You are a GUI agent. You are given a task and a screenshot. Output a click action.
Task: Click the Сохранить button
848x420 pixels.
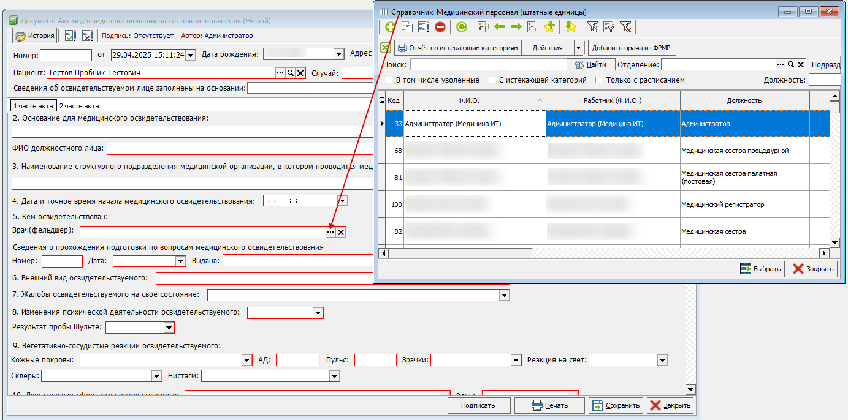[x=616, y=405]
